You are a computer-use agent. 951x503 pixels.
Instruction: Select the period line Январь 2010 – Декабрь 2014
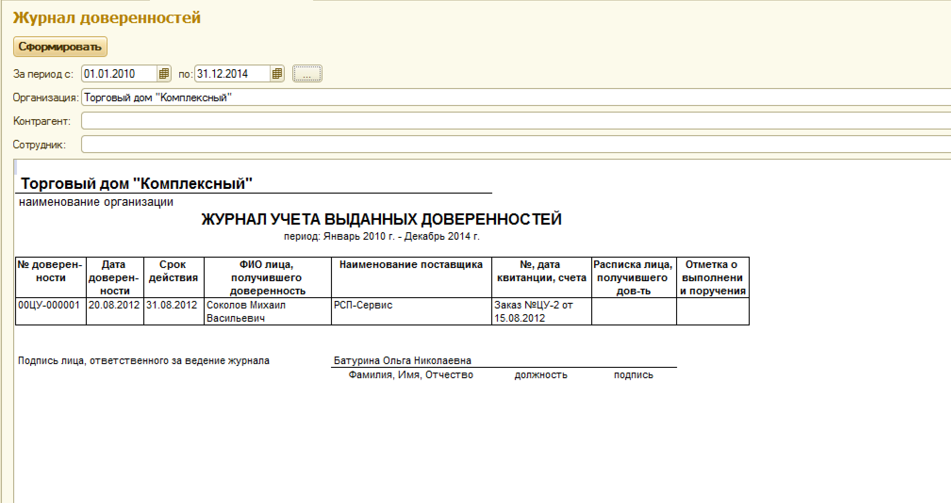[x=381, y=236]
